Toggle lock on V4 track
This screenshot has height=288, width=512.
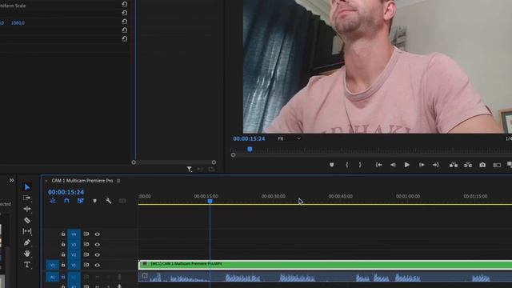63,234
